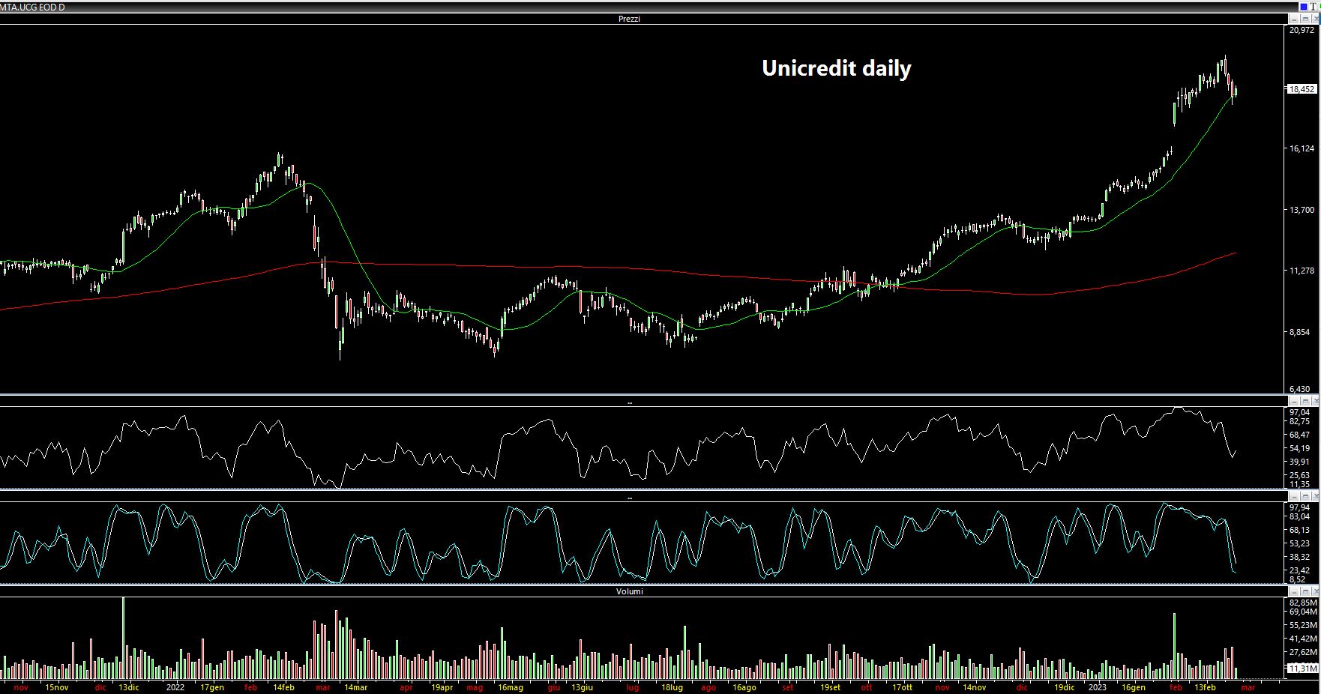Click the 11,278 price axis value
Image resolution: width=1321 pixels, height=694 pixels.
tap(1302, 271)
